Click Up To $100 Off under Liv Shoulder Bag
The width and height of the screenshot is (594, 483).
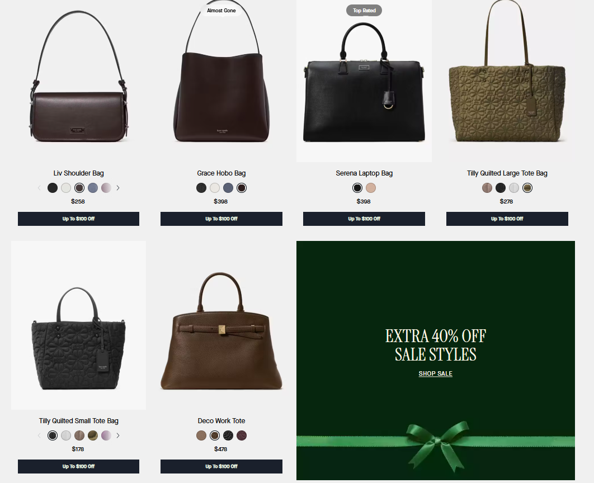[x=78, y=219]
